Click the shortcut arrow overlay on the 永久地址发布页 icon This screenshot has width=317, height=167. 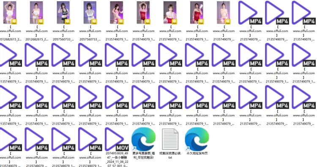pyautogui.click(x=187, y=148)
